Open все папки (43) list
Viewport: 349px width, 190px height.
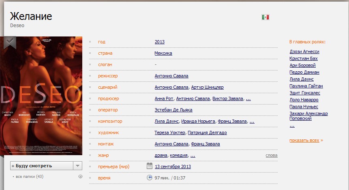click(x=29, y=177)
